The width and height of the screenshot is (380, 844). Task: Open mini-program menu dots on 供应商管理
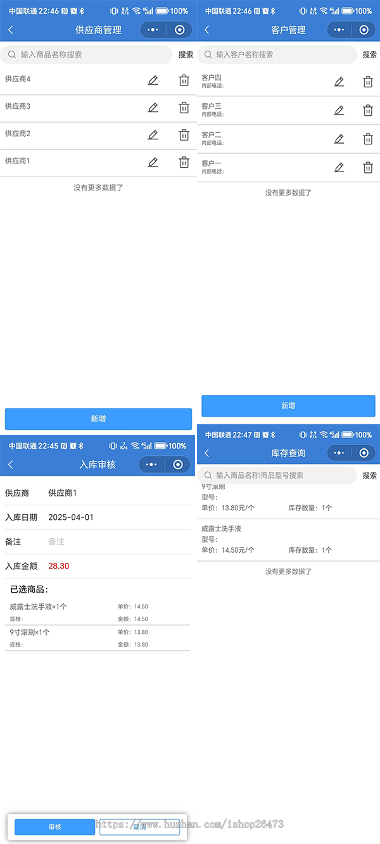pos(152,30)
